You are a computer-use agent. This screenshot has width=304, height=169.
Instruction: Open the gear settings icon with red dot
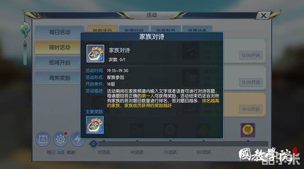pos(60,139)
